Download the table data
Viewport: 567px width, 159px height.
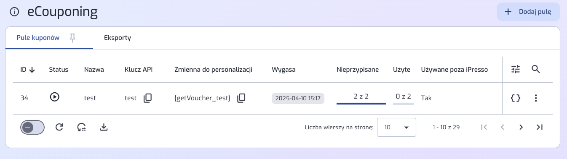104,127
